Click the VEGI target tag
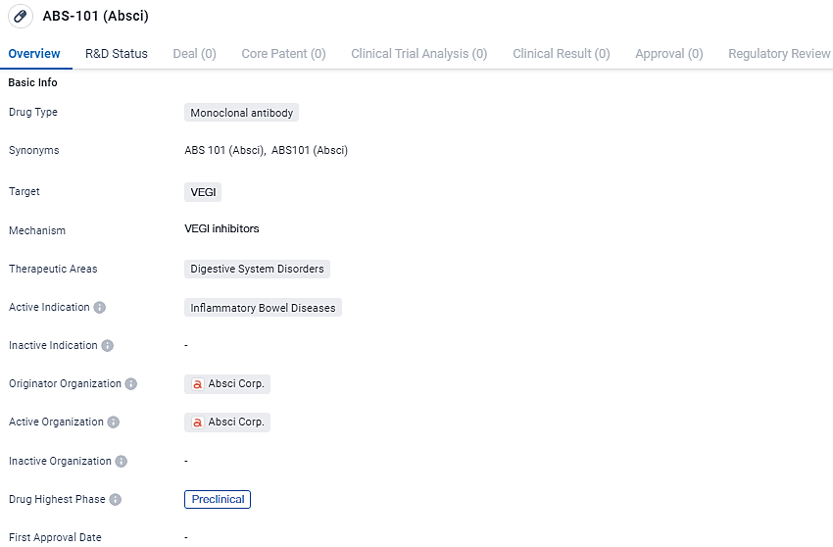The height and width of the screenshot is (547, 833). [203, 192]
